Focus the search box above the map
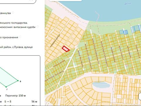 pos(66,1)
